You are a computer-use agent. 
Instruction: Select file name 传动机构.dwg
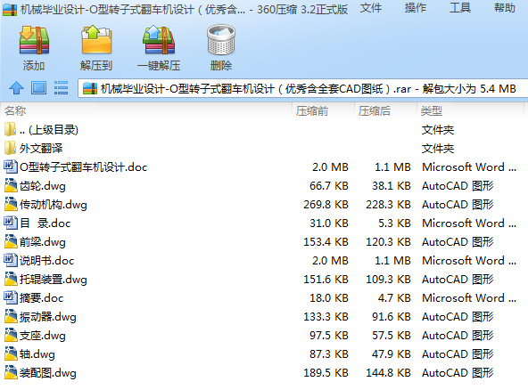coord(54,205)
